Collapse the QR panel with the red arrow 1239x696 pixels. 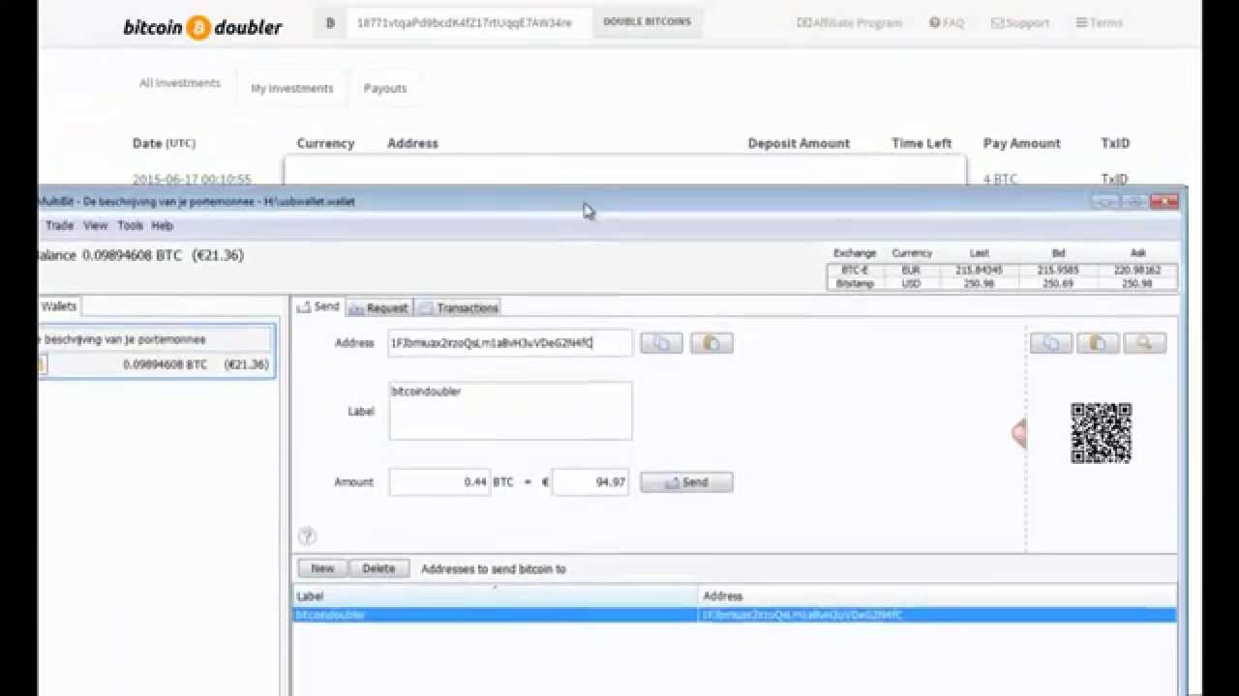[1018, 433]
